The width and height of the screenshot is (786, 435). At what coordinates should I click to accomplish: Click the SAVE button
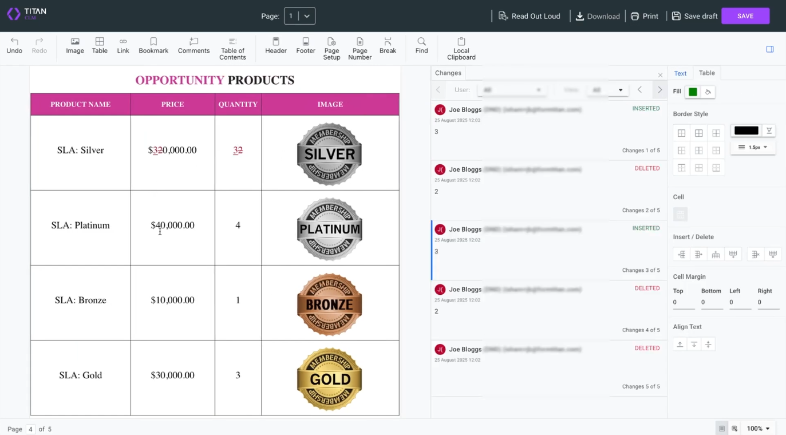[745, 16]
